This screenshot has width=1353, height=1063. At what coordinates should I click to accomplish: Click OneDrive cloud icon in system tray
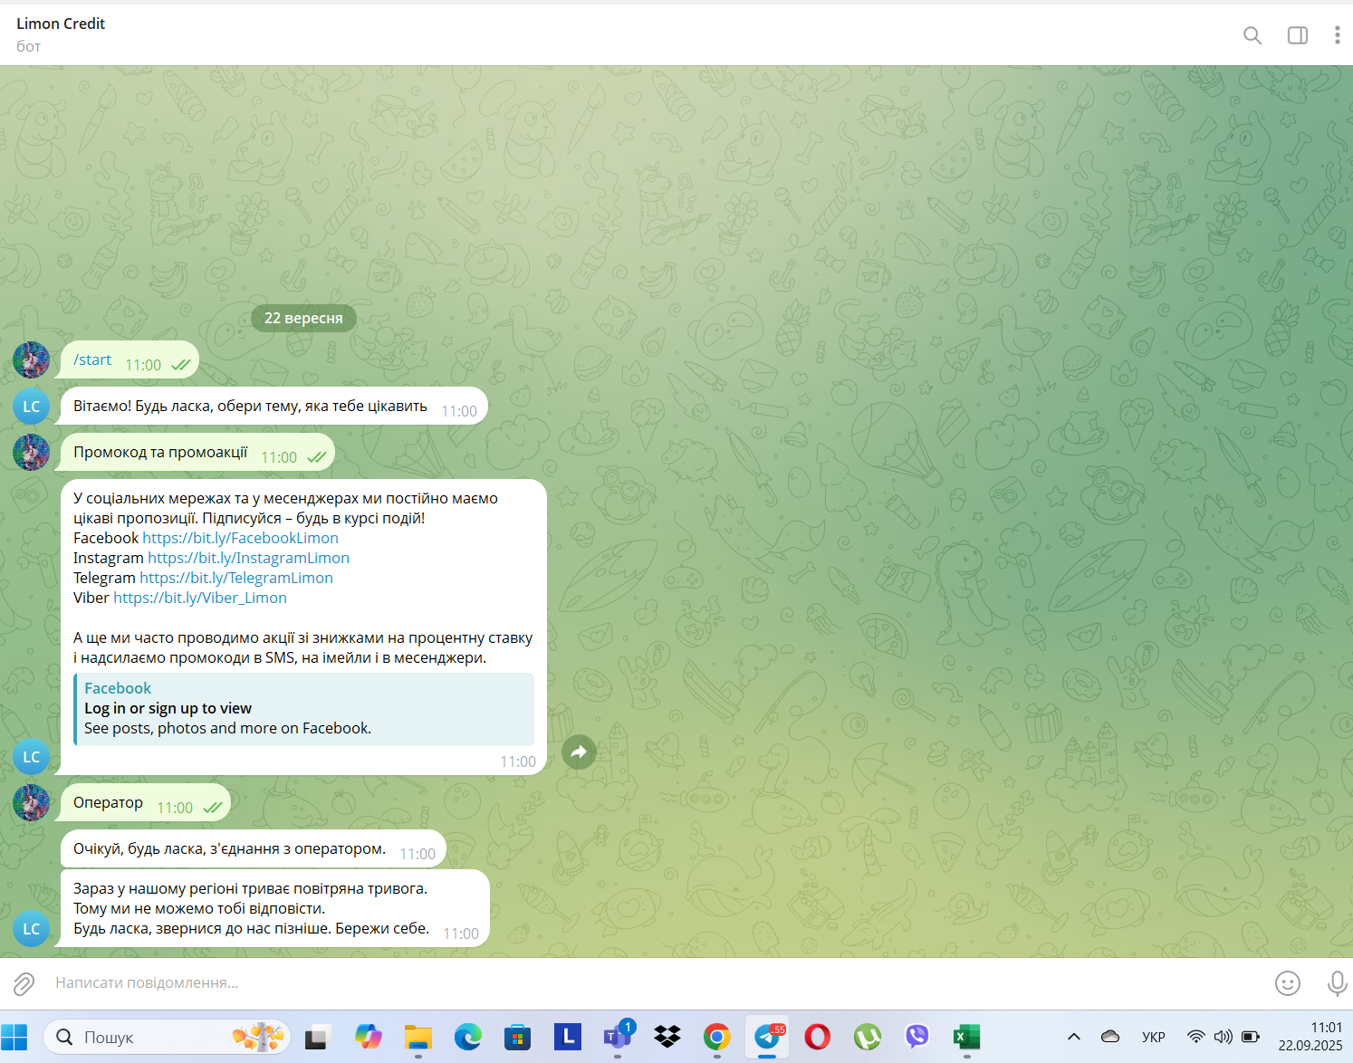[x=1110, y=1038]
